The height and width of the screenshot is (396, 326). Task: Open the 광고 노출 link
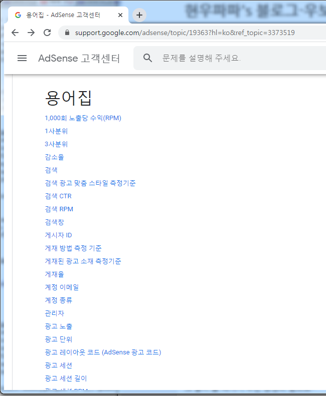pyautogui.click(x=59, y=326)
